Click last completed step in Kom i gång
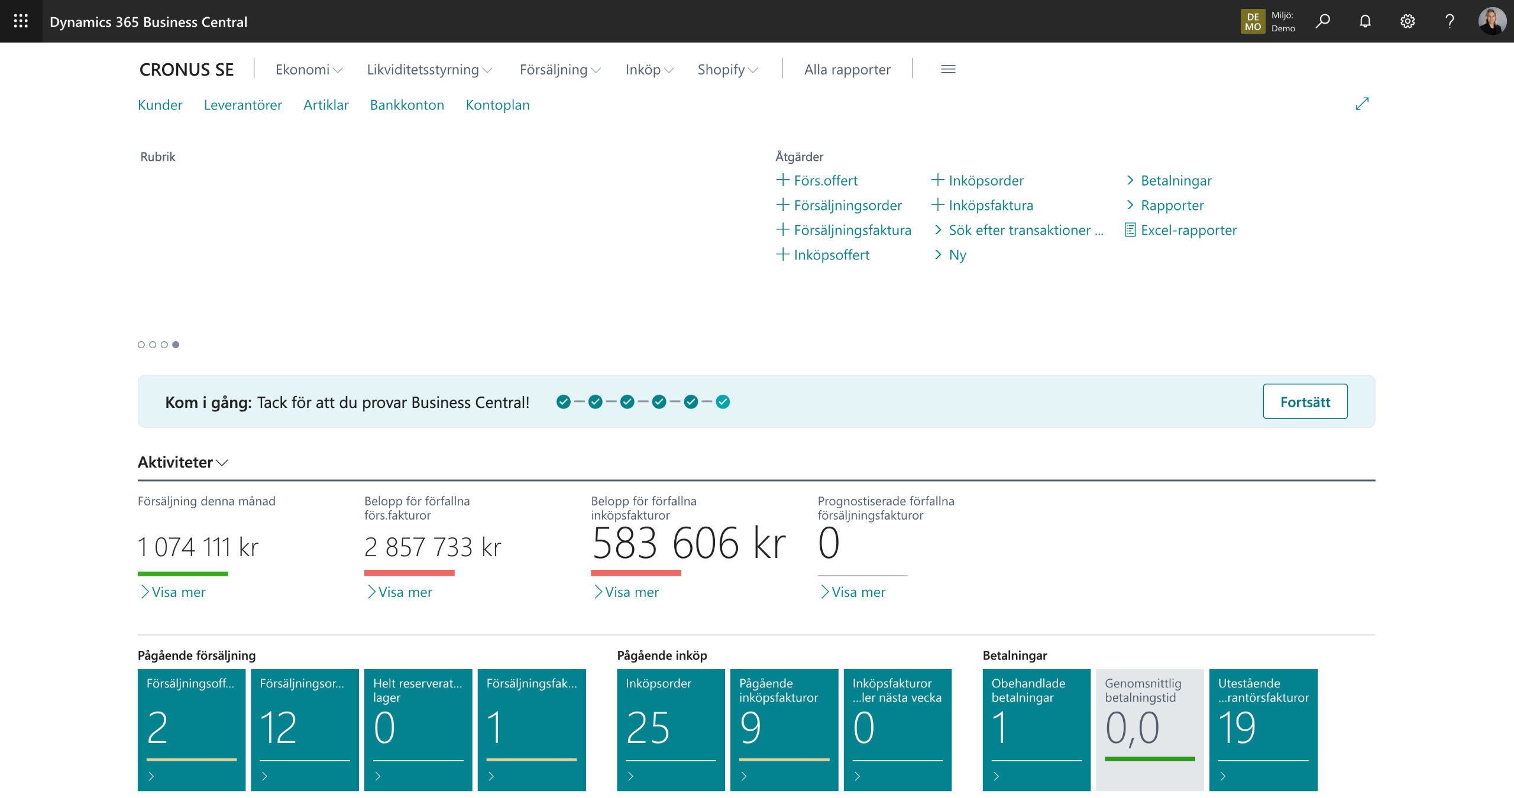Image resolution: width=1514 pixels, height=798 pixels. pos(723,402)
